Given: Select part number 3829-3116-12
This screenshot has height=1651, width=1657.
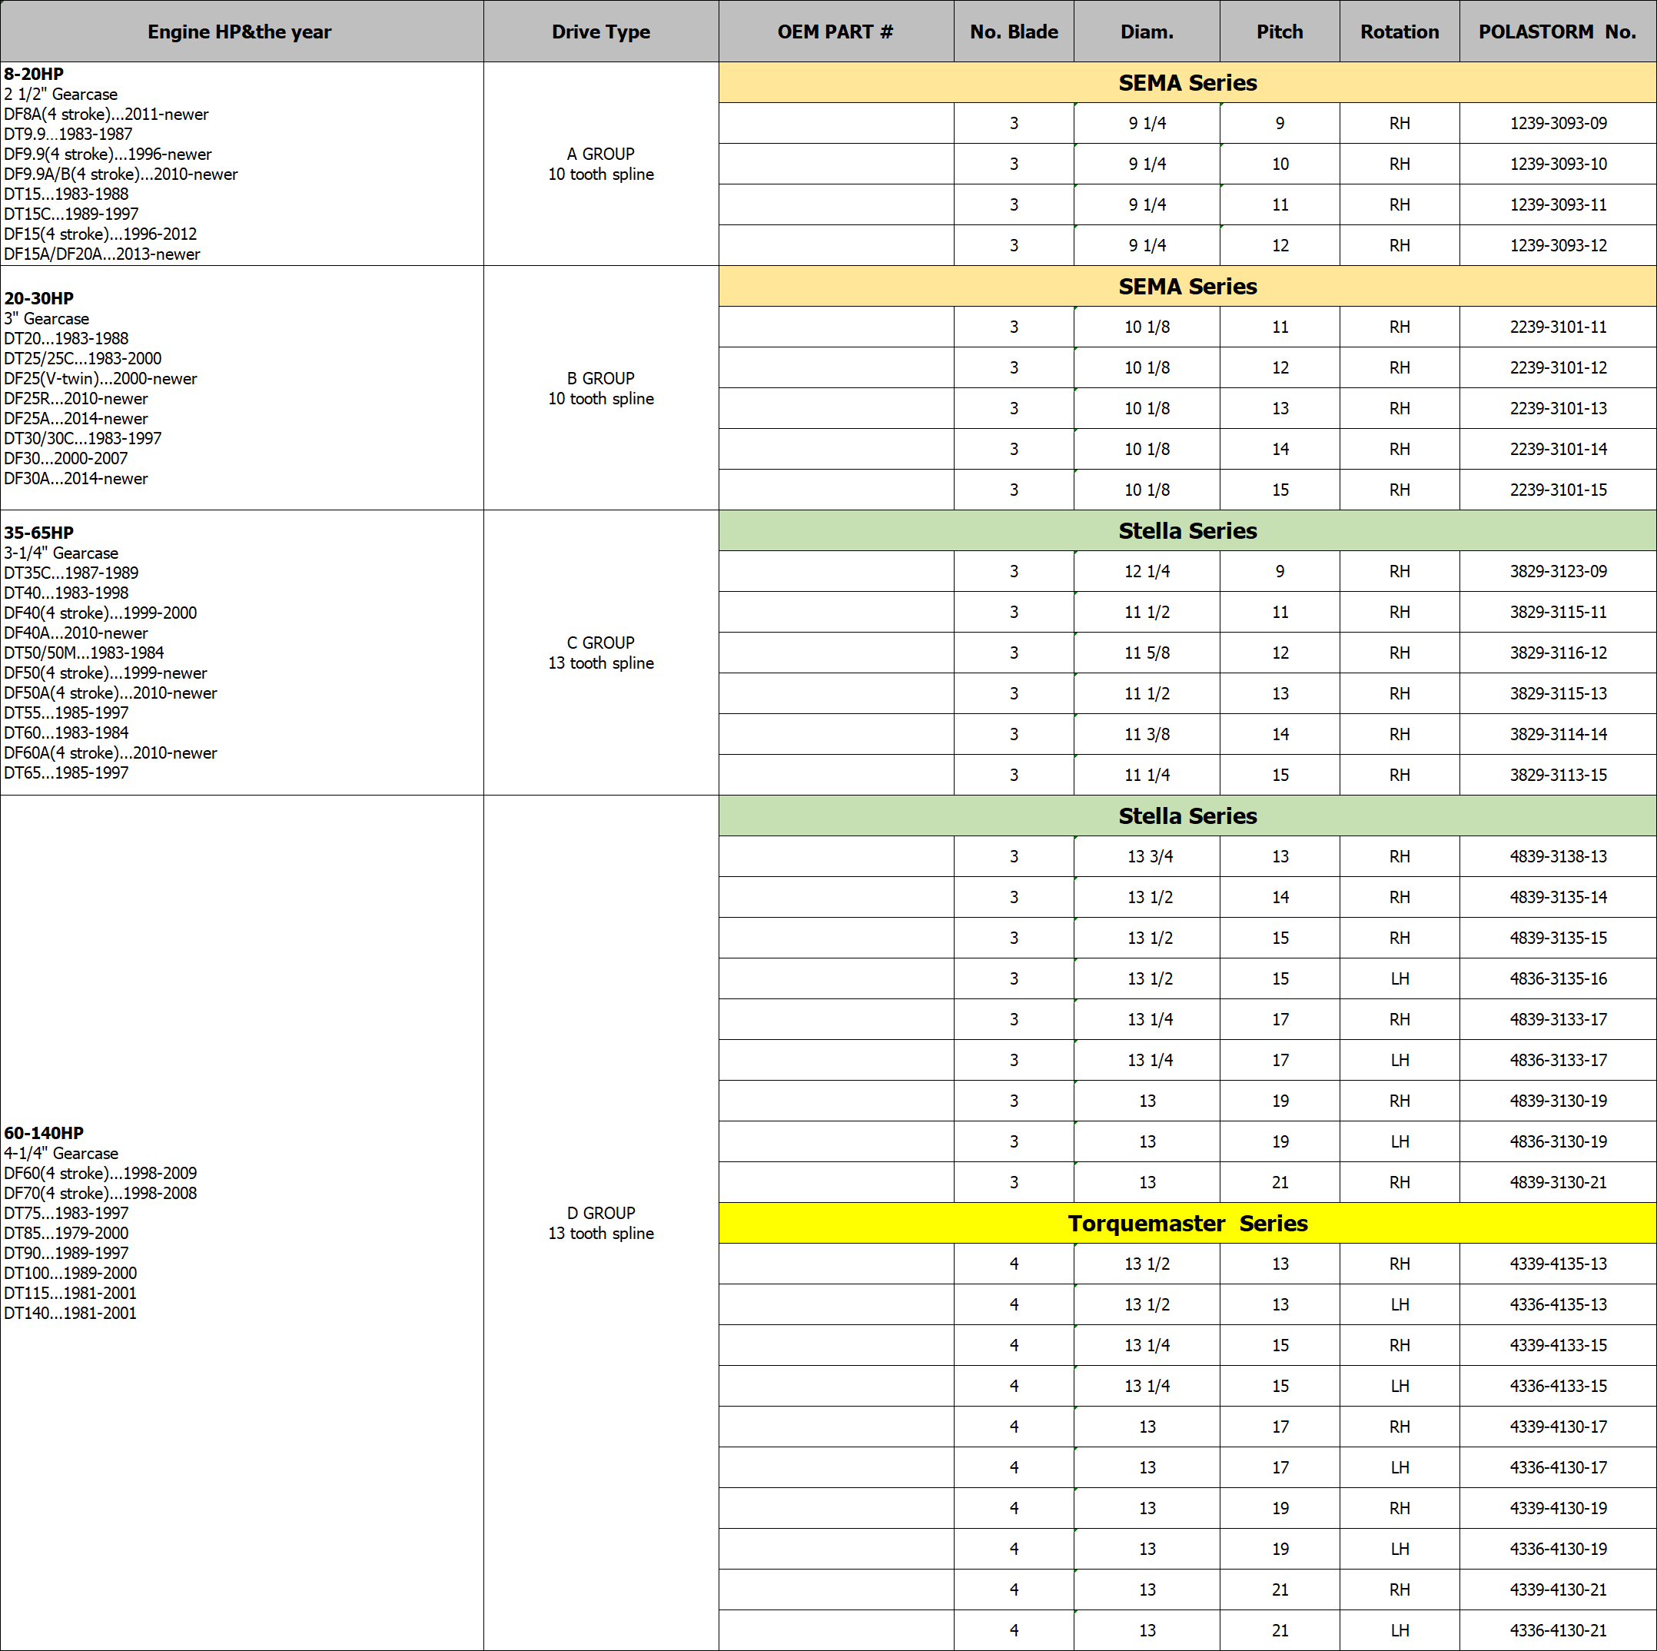Looking at the screenshot, I should (1559, 653).
